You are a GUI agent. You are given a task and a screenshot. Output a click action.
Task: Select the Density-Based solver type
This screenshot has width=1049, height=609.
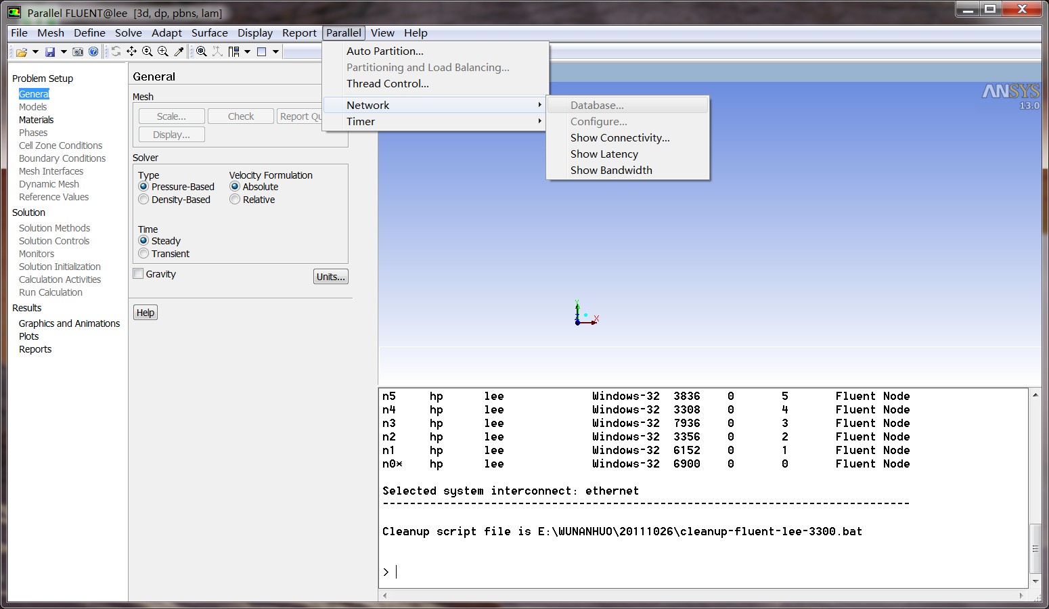(143, 200)
